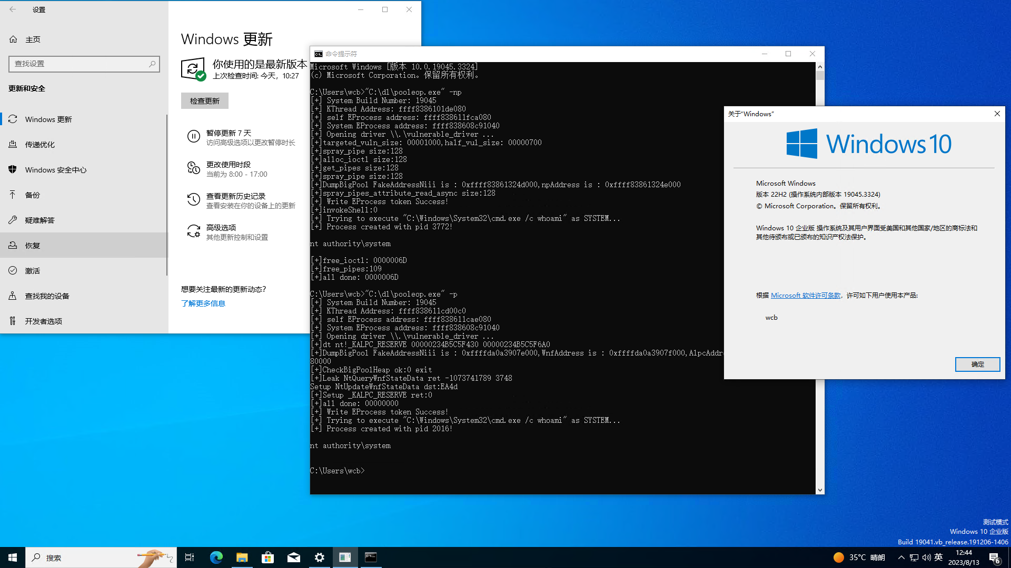Focus the 查找设置 search field
1011x568 pixels.
pos(84,64)
